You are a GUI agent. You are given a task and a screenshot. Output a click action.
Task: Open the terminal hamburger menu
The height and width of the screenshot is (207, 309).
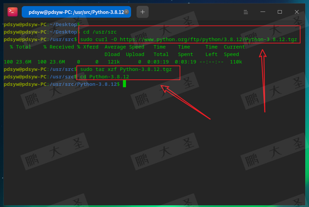[x=246, y=12]
